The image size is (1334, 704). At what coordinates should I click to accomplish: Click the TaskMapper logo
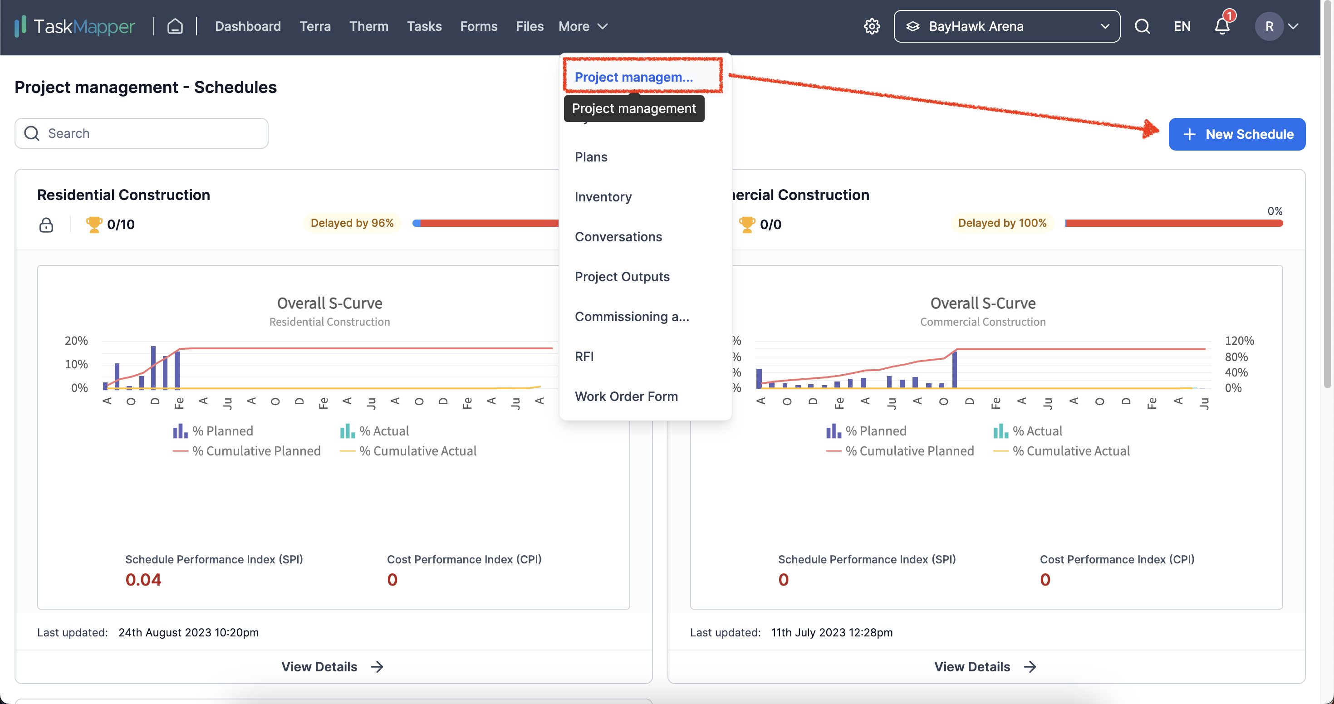[x=74, y=26]
